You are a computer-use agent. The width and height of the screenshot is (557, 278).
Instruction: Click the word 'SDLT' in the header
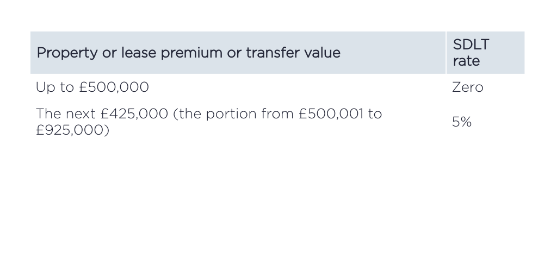click(471, 44)
